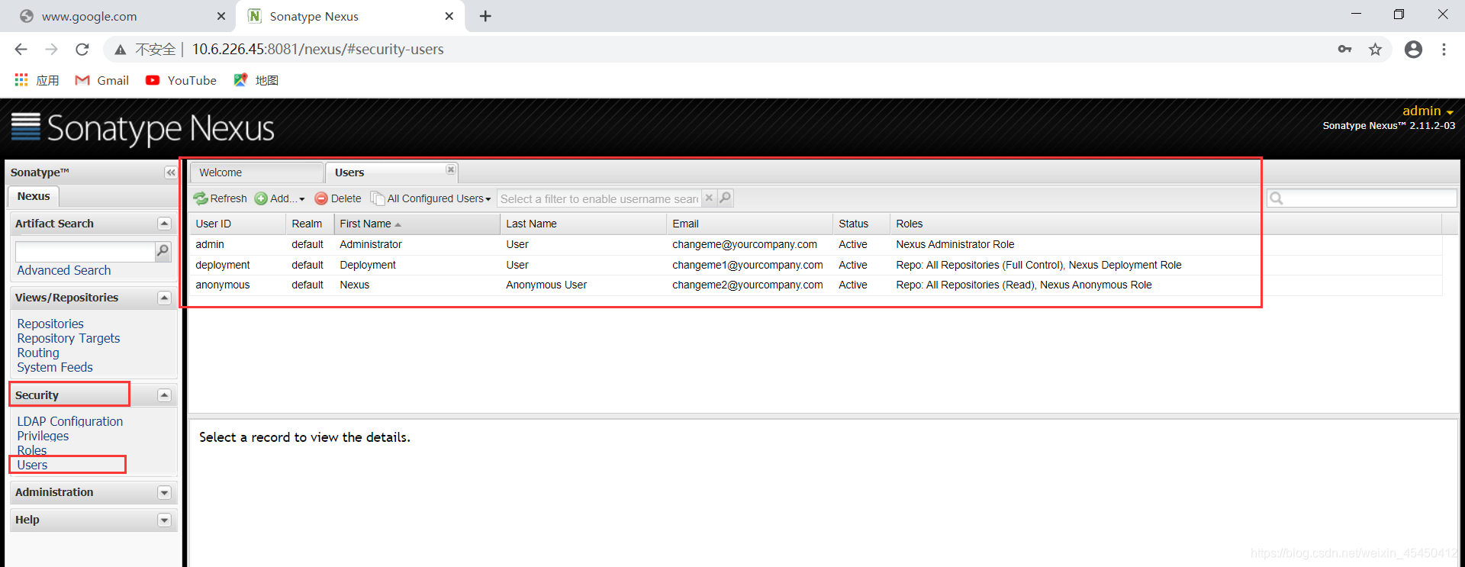This screenshot has height=567, width=1465.
Task: Open Users link in Security
Action: 32,465
